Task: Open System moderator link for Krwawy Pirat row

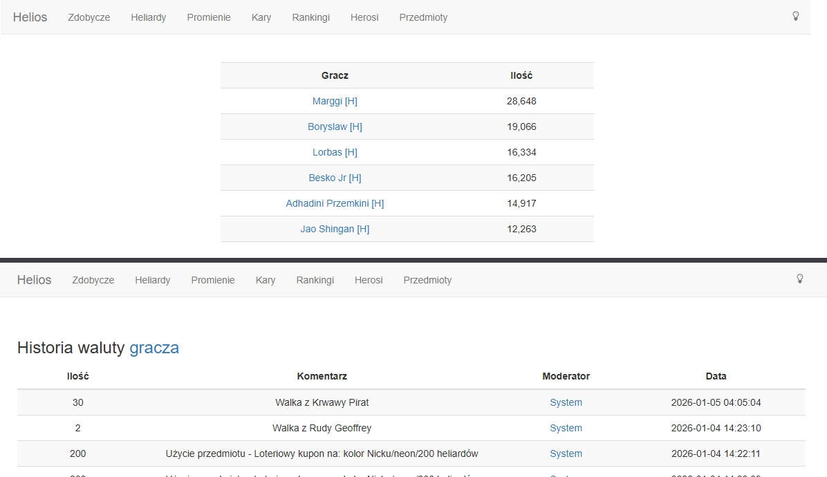Action: [566, 402]
